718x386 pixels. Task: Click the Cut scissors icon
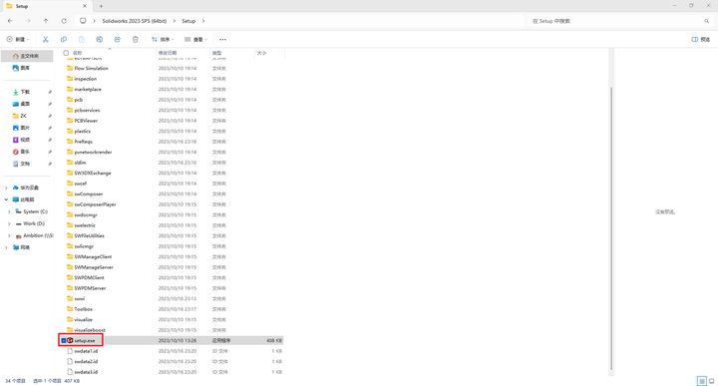click(45, 39)
